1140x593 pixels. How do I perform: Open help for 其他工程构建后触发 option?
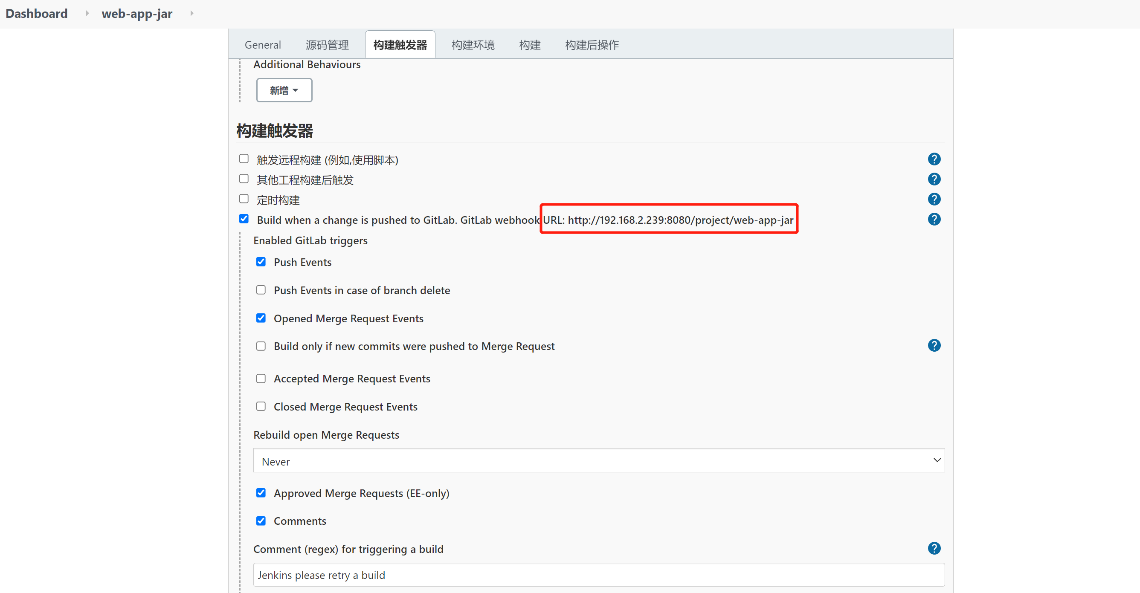(x=934, y=179)
